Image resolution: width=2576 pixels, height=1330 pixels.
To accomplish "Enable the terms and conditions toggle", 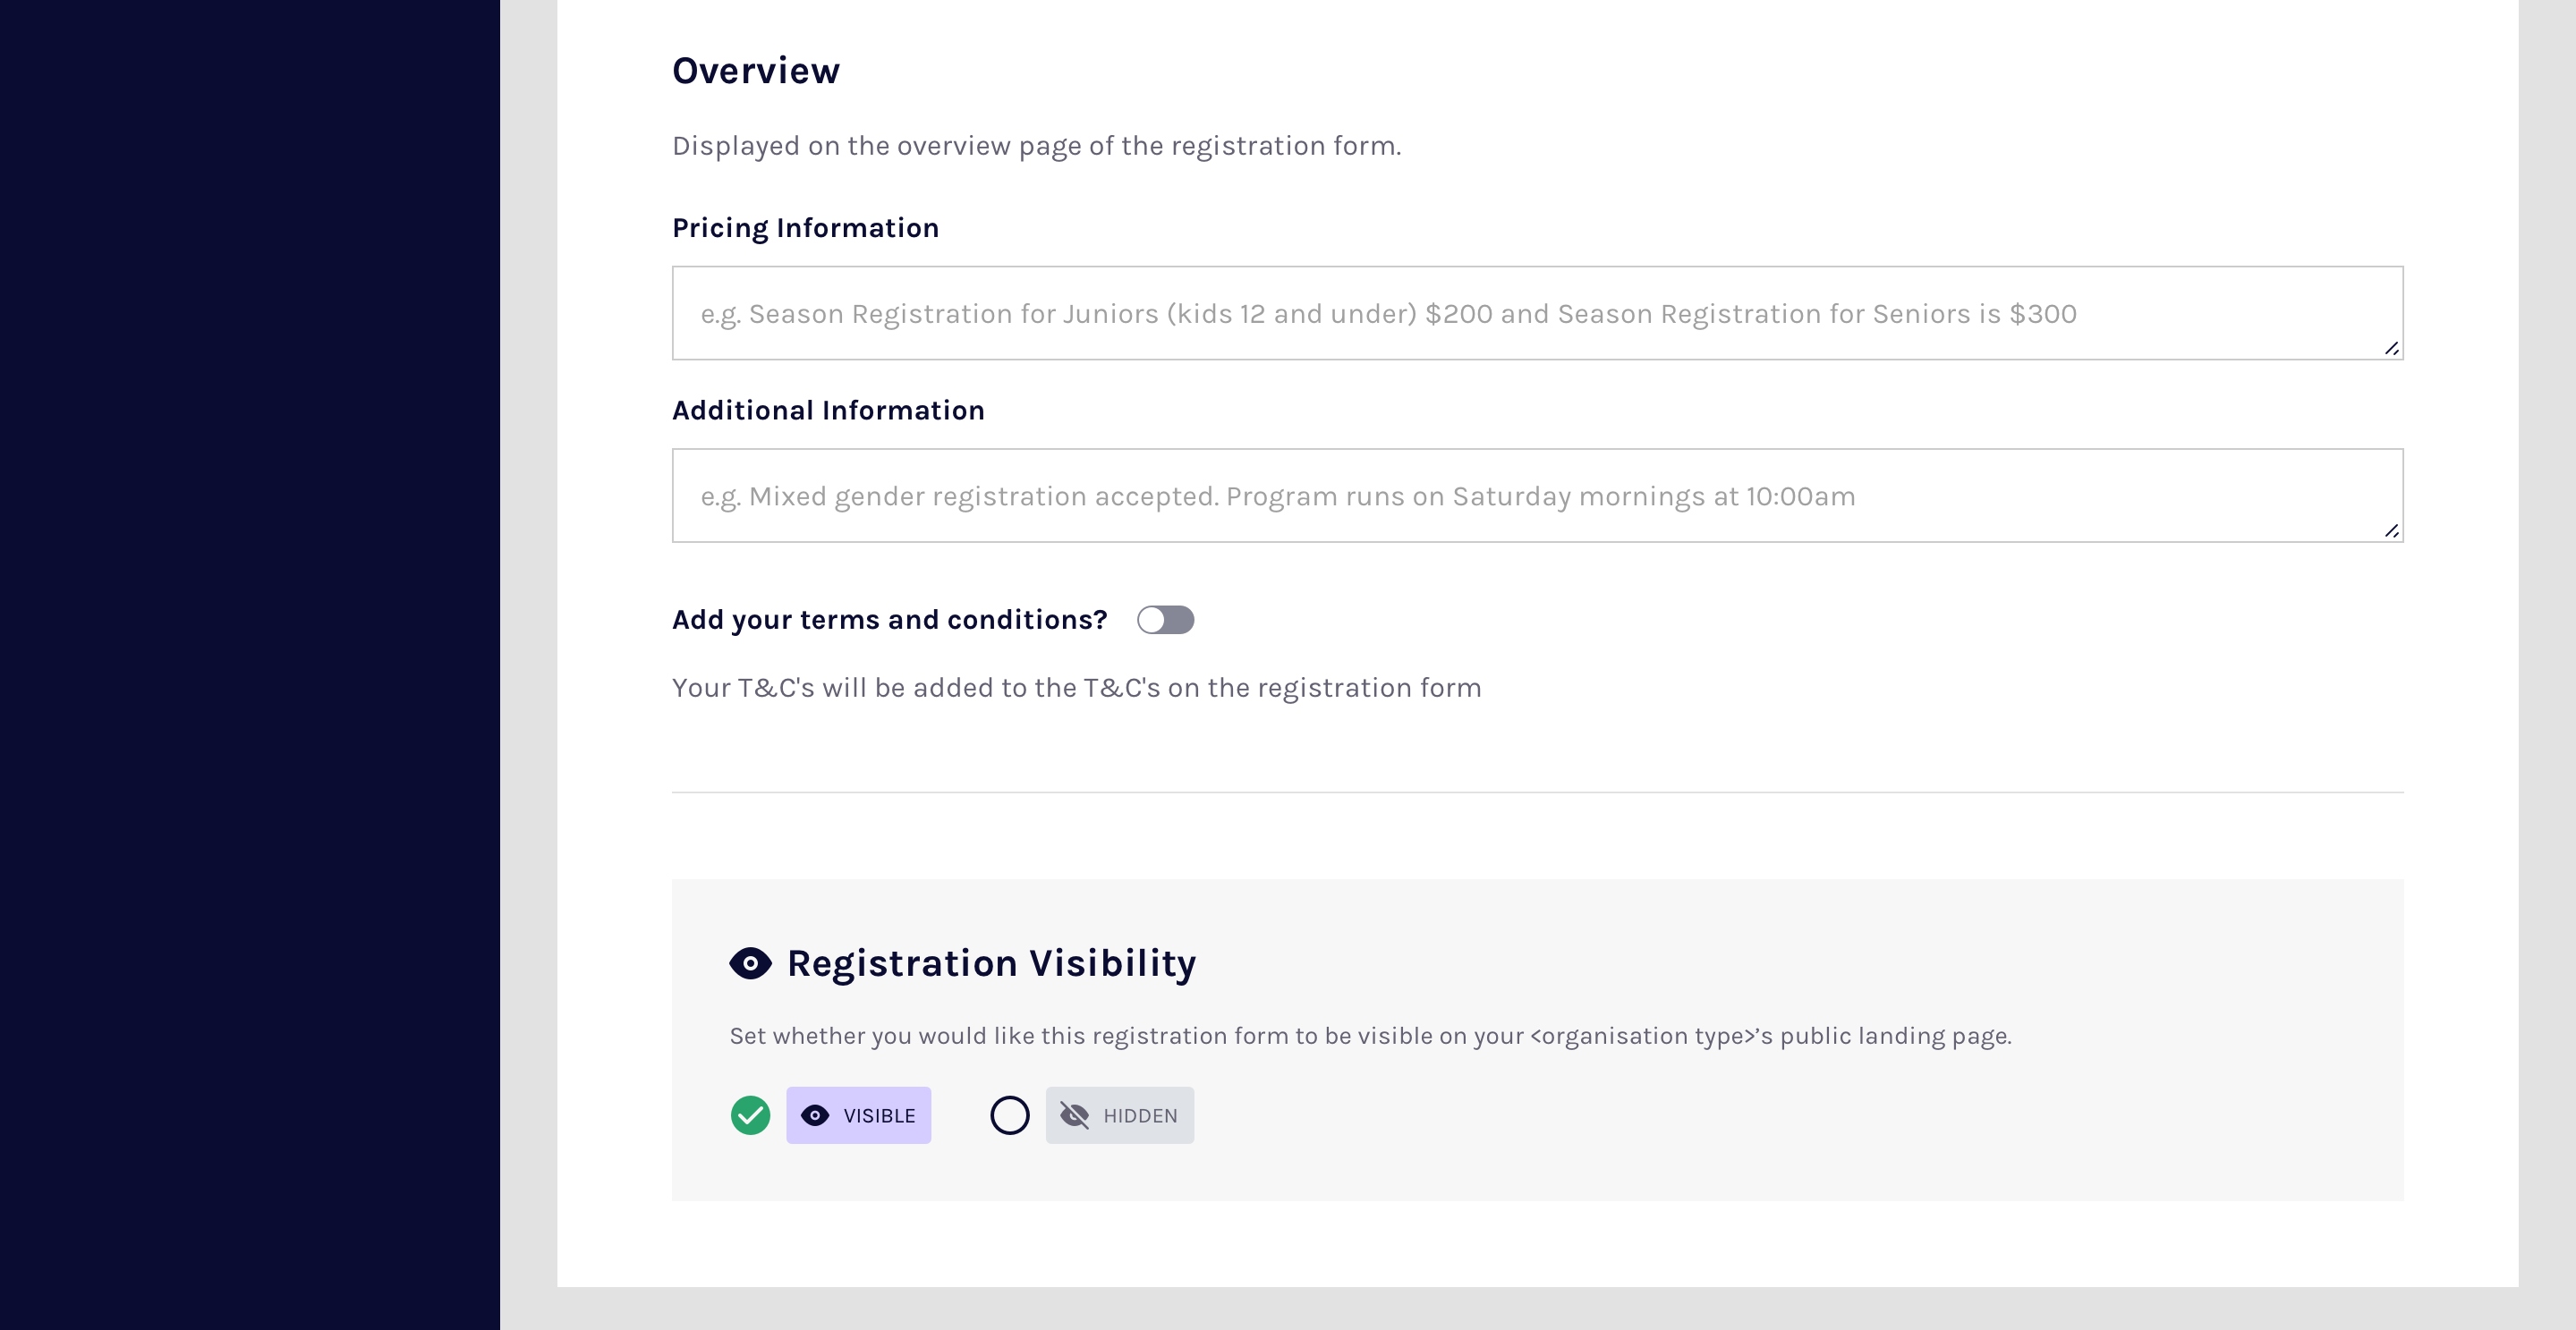I will point(1165,620).
